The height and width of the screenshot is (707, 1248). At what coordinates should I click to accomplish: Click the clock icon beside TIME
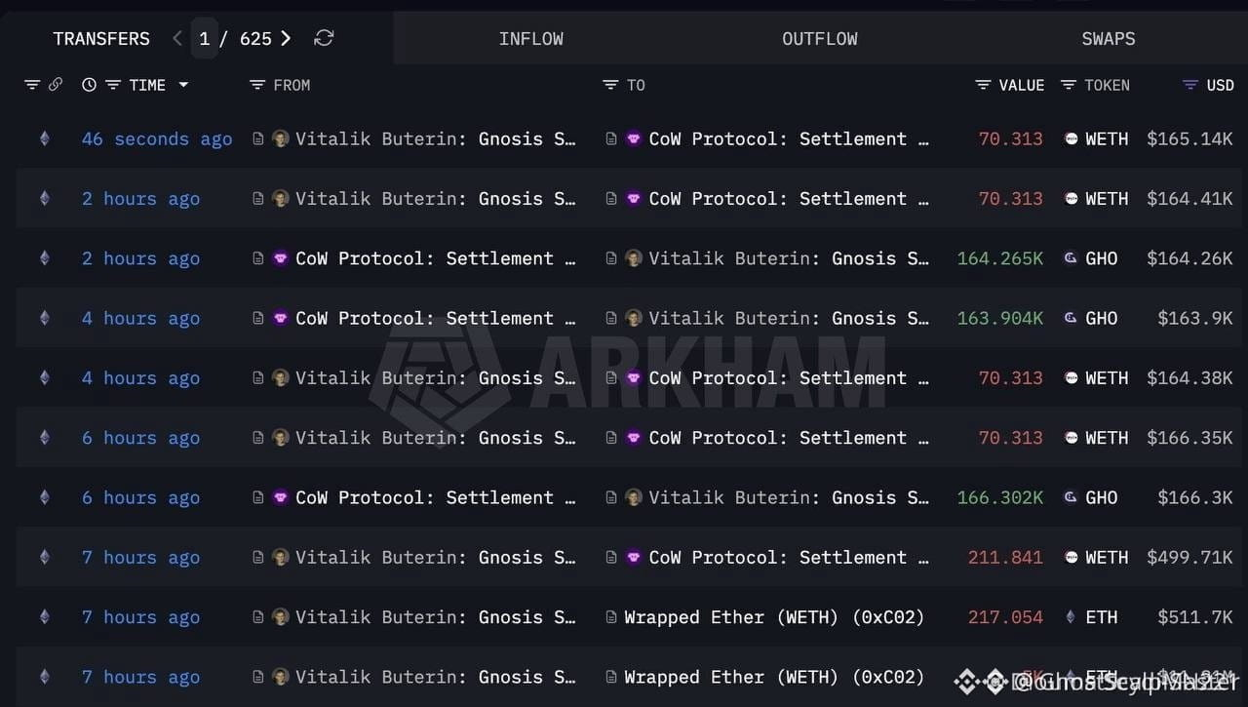coord(89,85)
